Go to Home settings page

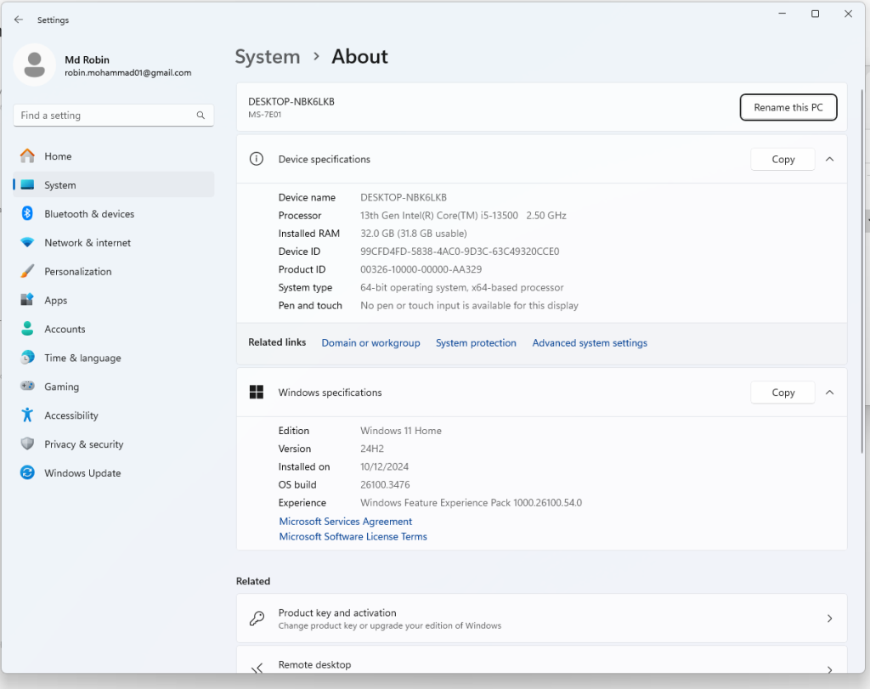[113, 156]
